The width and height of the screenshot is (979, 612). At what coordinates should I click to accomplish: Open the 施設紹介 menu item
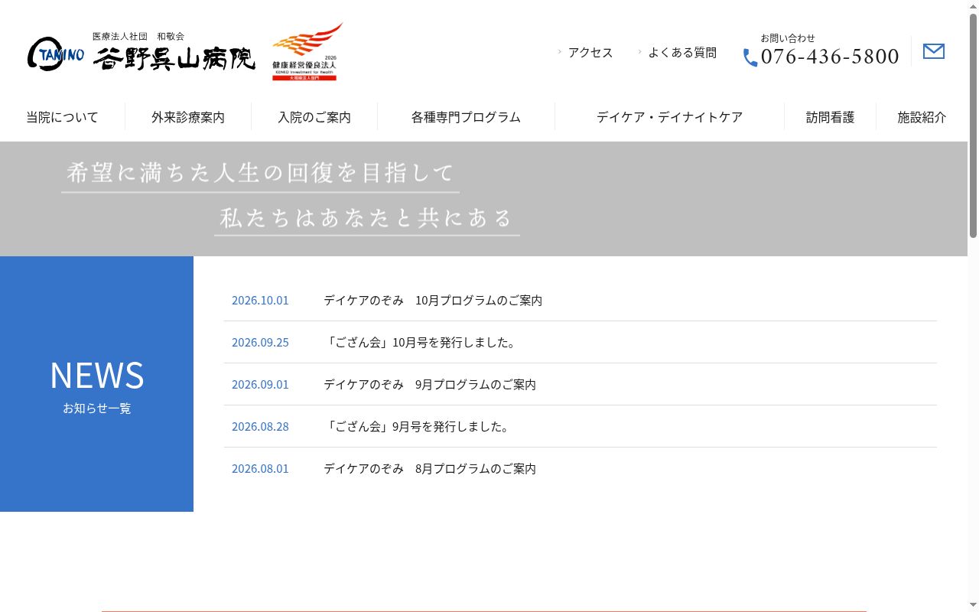click(922, 117)
